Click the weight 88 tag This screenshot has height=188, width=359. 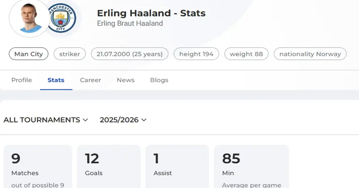point(246,54)
